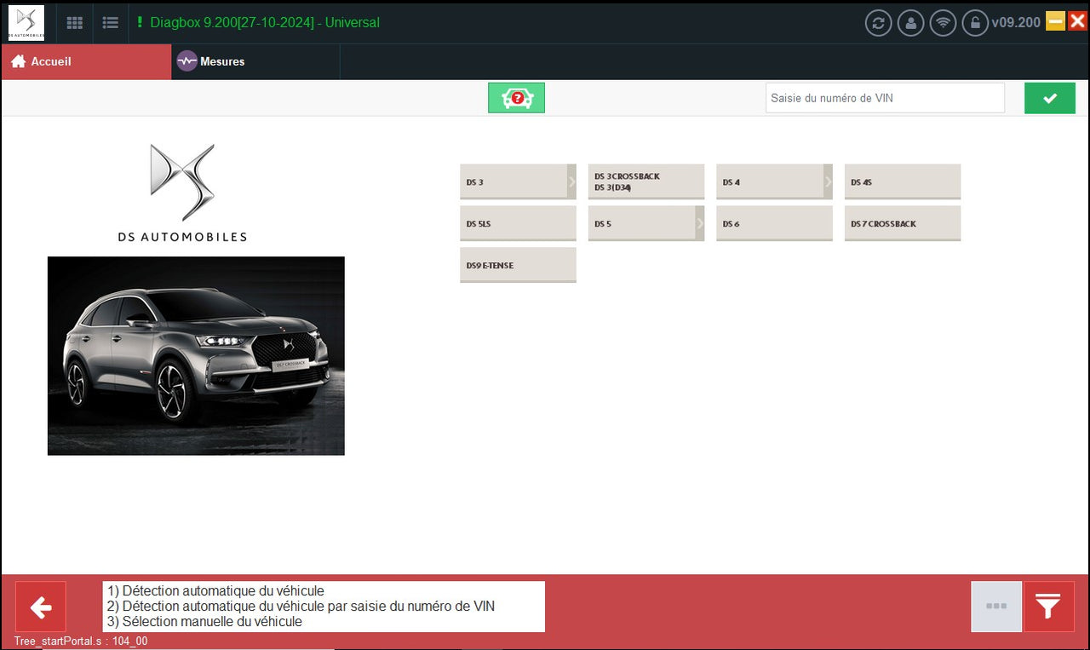
Task: Validate VIN with the green checkmark button
Action: pos(1049,97)
